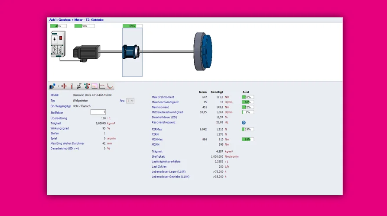Click the 38% motor utilization bar
The height and width of the screenshot is (216, 387).
(84, 26)
